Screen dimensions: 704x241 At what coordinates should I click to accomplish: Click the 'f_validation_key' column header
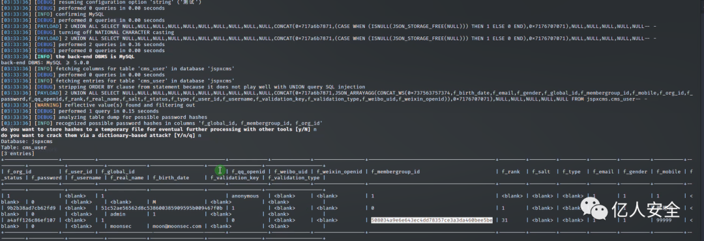point(235,178)
